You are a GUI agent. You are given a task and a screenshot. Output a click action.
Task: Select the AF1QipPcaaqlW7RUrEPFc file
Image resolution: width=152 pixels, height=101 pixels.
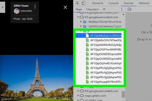(106, 82)
